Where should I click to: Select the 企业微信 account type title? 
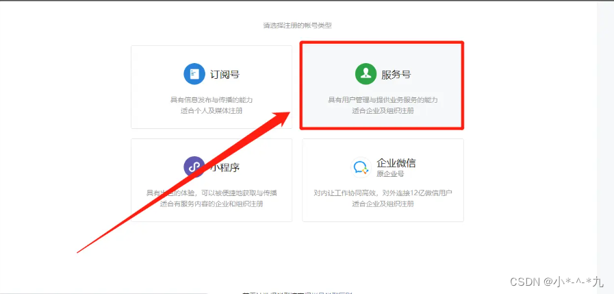(396, 162)
